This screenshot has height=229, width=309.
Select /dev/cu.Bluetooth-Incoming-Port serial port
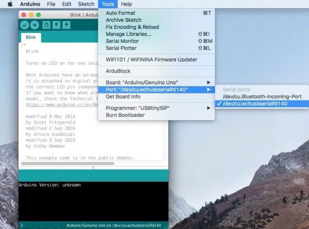[262, 96]
